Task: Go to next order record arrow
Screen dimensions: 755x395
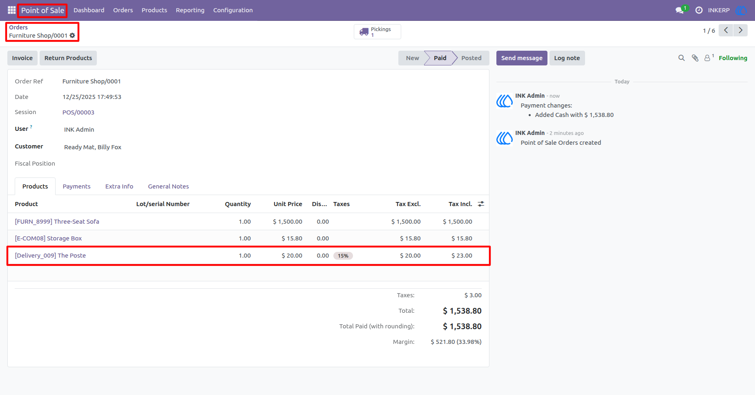Action: tap(740, 30)
